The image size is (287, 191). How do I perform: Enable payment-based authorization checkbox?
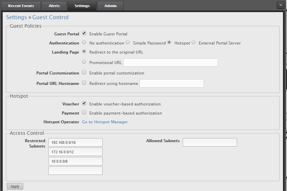tap(84, 113)
